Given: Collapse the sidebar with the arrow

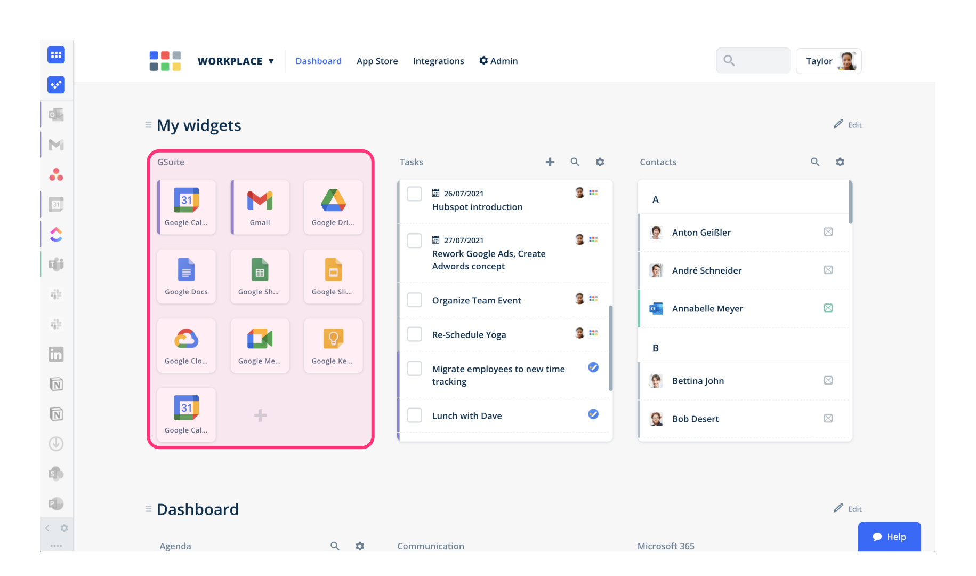Looking at the screenshot, I should pos(47,528).
